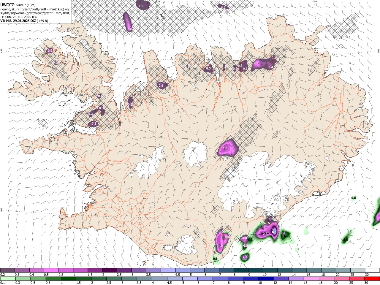The width and height of the screenshot is (380, 285).
Task: Click dark navy swatch at 10, lower legend bar
Action: (266, 278)
